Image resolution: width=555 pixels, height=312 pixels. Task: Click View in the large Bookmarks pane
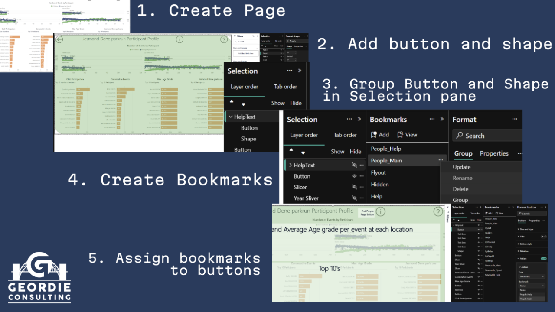click(407, 135)
